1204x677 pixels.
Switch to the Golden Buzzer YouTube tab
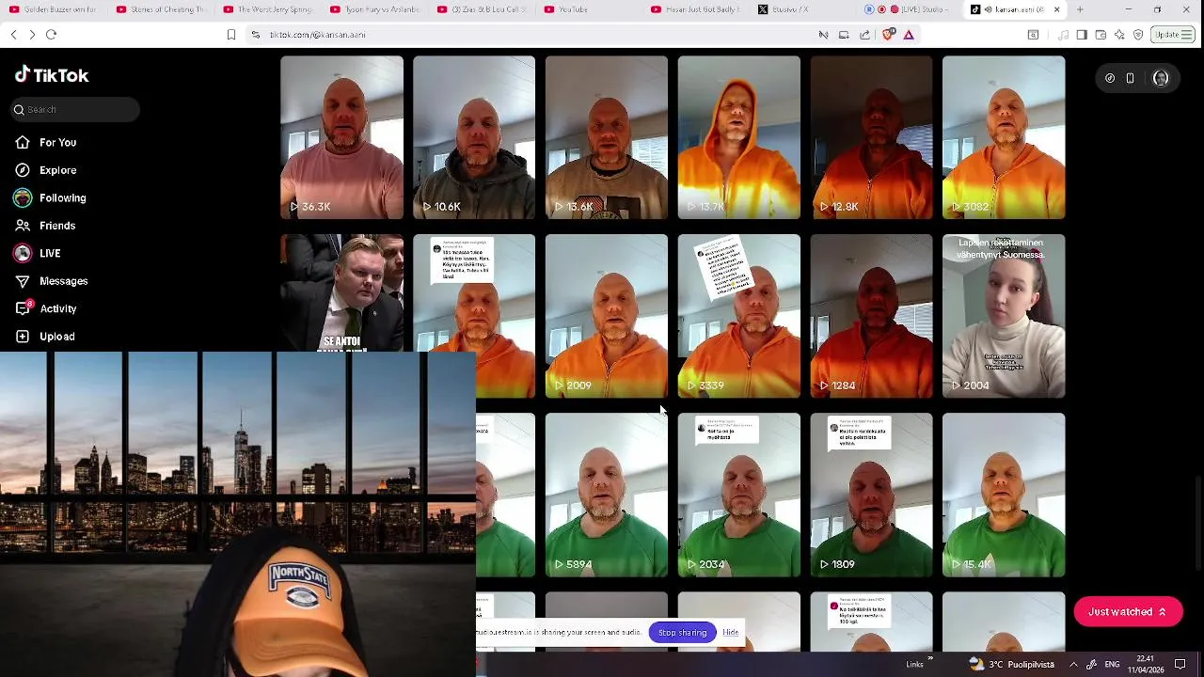[x=54, y=9]
